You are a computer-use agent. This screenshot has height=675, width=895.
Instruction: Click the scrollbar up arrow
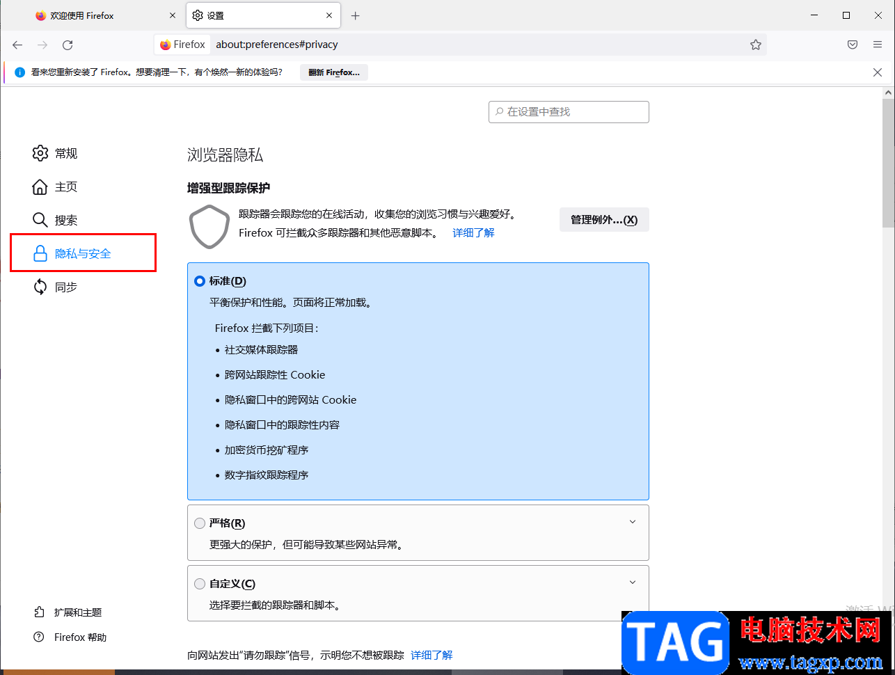coord(889,92)
